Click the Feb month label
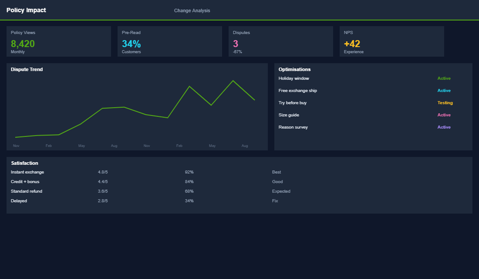Screen dimensions: 479x279 [x=48, y=146]
